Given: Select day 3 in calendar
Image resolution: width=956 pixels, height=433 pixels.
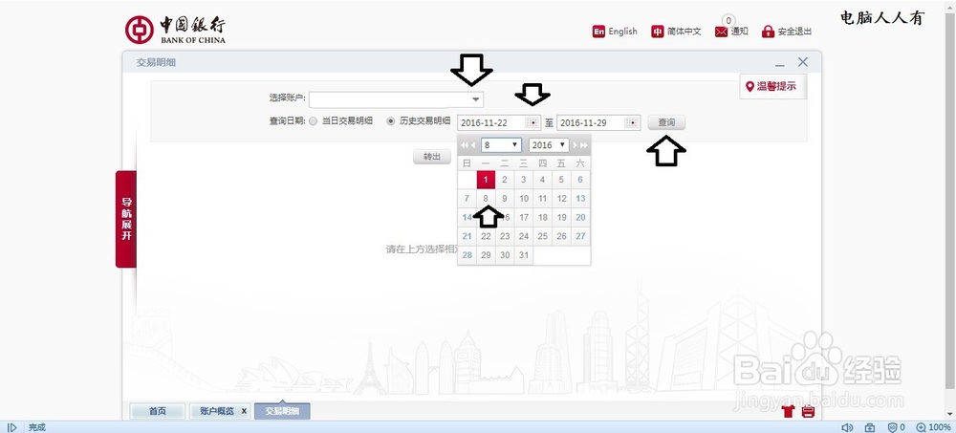Looking at the screenshot, I should pyautogui.click(x=524, y=180).
